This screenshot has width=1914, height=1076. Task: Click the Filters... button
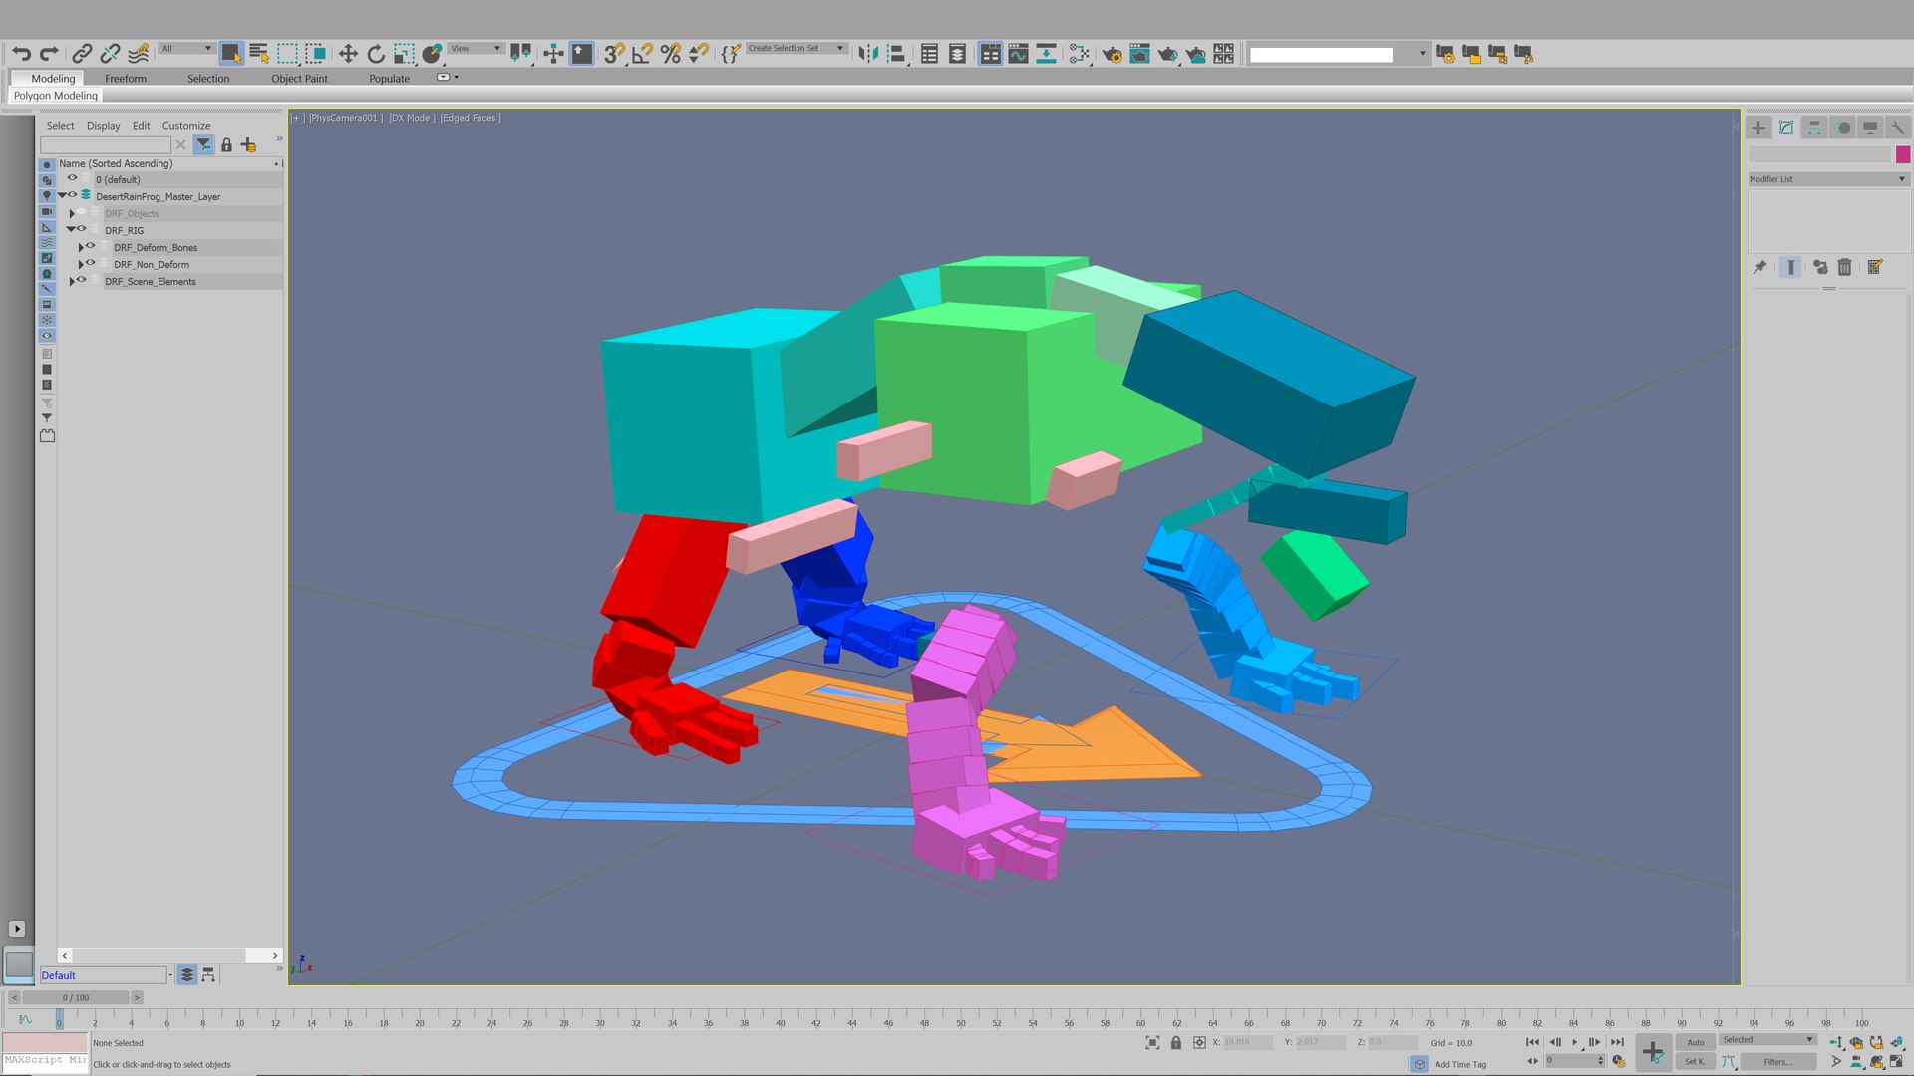pyautogui.click(x=1777, y=1062)
